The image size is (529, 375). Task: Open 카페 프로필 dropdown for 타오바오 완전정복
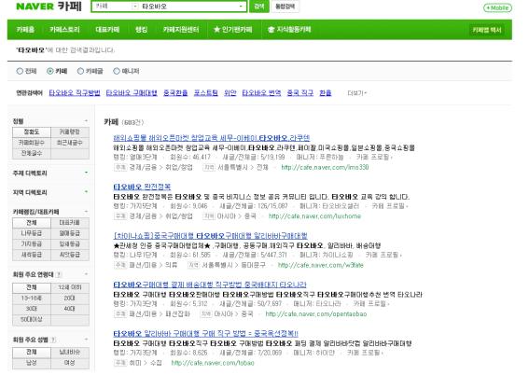389,206
